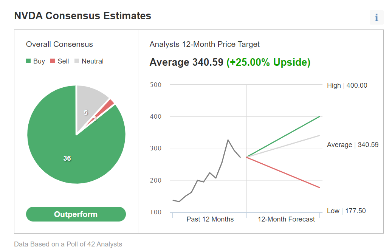The height and width of the screenshot is (251, 392).
Task: Select the green Buy pie slice labeled 36
Action: 67,158
